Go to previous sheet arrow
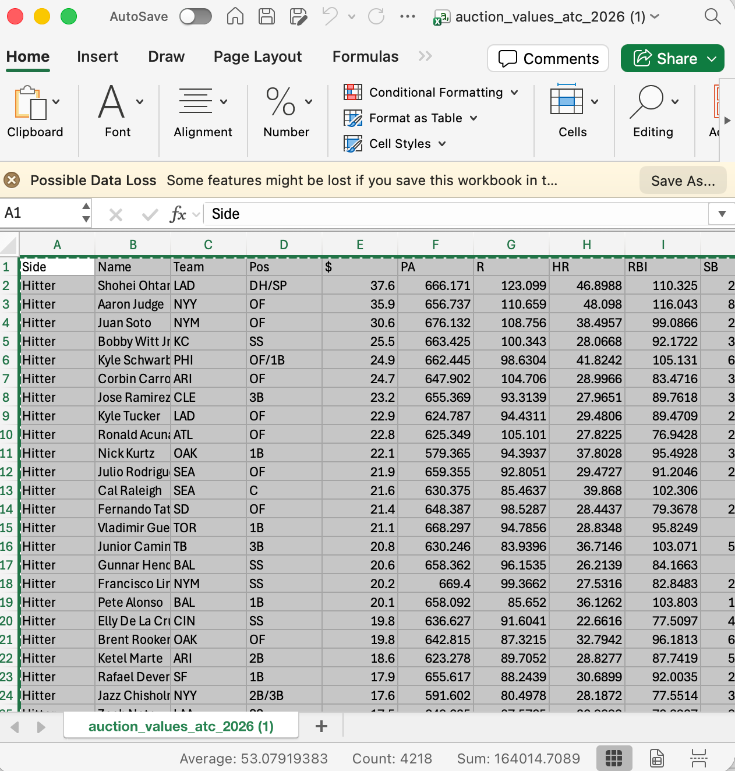 [x=15, y=727]
